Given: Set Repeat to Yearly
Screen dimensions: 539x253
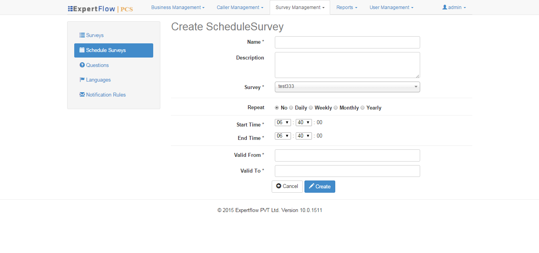Looking at the screenshot, I should click(x=362, y=107).
